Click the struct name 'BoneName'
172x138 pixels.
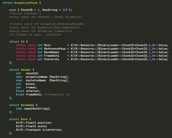tap(27, 105)
